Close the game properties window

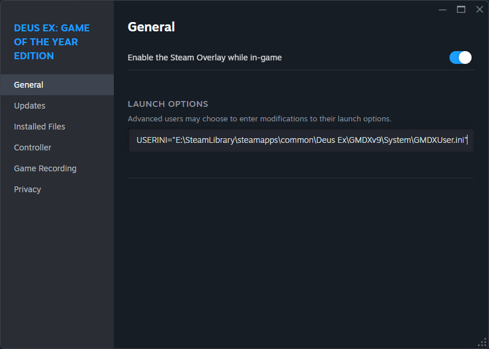pyautogui.click(x=479, y=9)
